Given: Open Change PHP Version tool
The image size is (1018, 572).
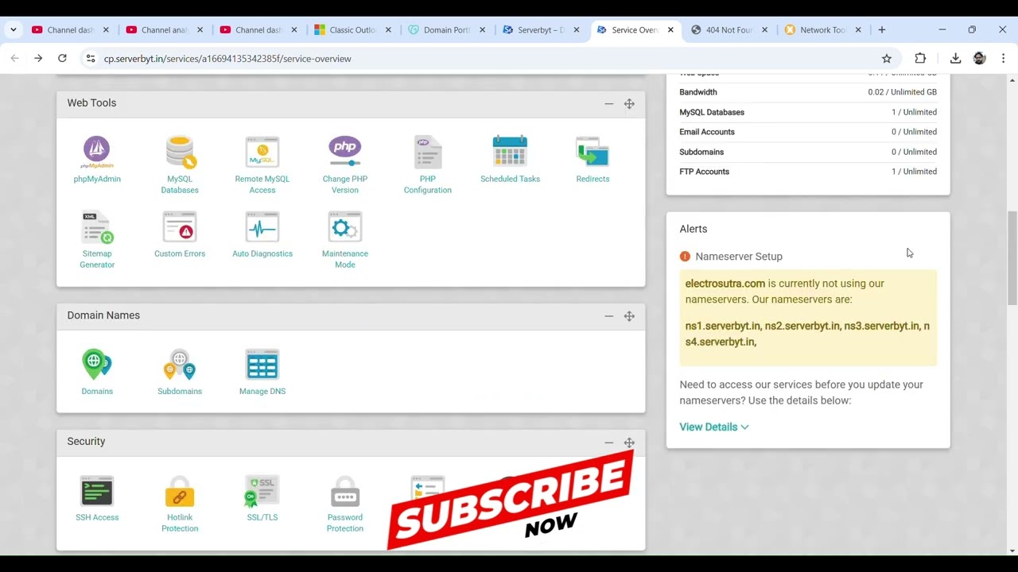Looking at the screenshot, I should (x=345, y=165).
